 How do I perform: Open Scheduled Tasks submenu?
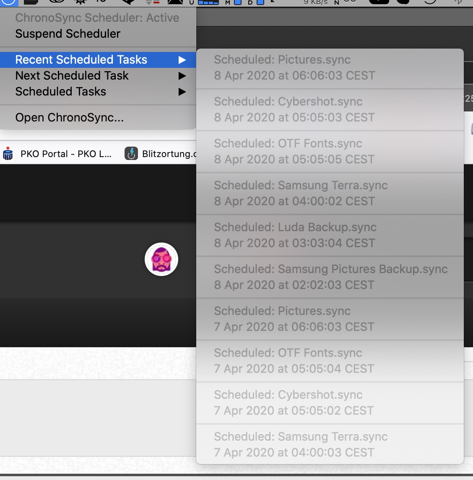click(98, 92)
